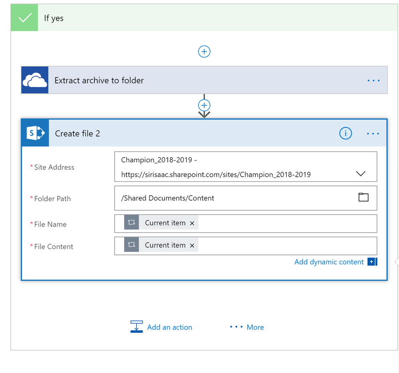The width and height of the screenshot is (399, 373).
Task: Open Create file 2 ellipsis menu
Action: pos(373,134)
